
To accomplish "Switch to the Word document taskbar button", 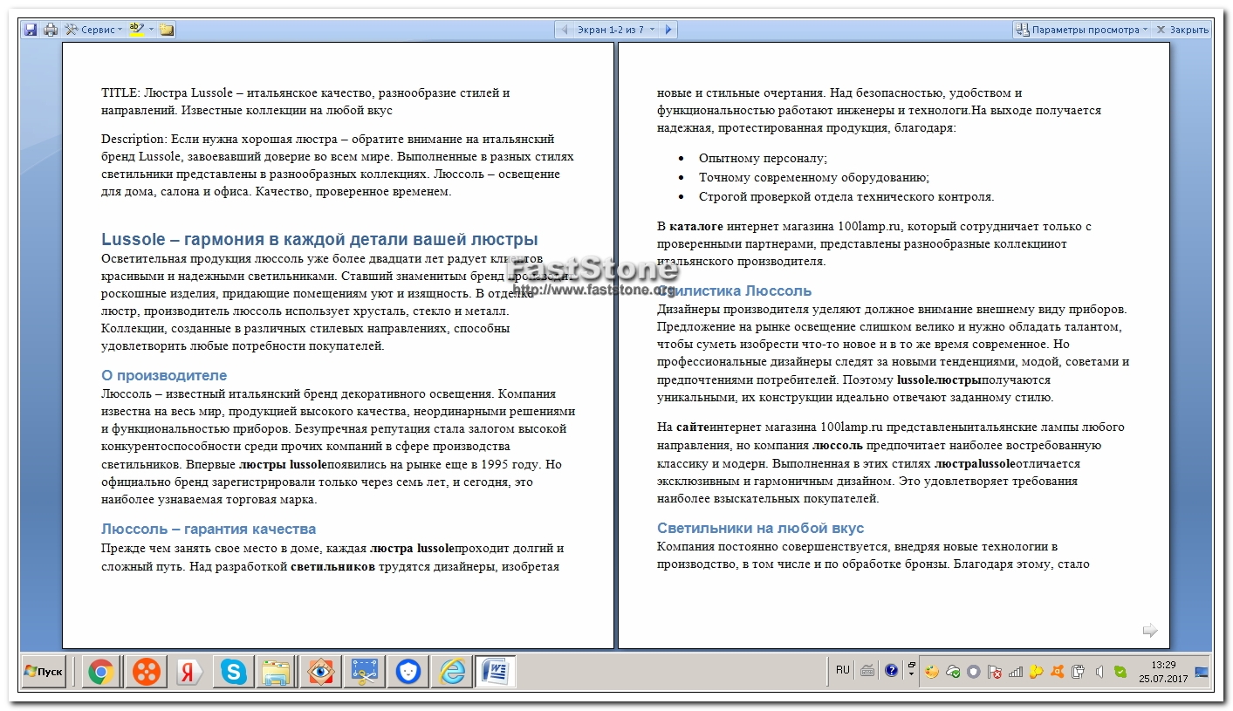I will [496, 672].
